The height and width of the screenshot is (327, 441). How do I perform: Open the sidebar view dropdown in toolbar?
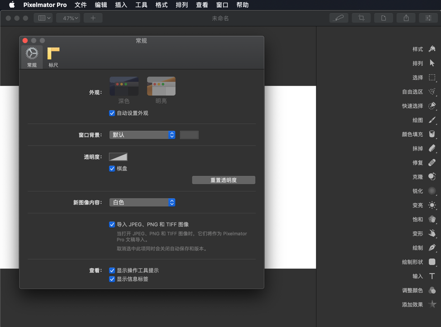tap(44, 18)
